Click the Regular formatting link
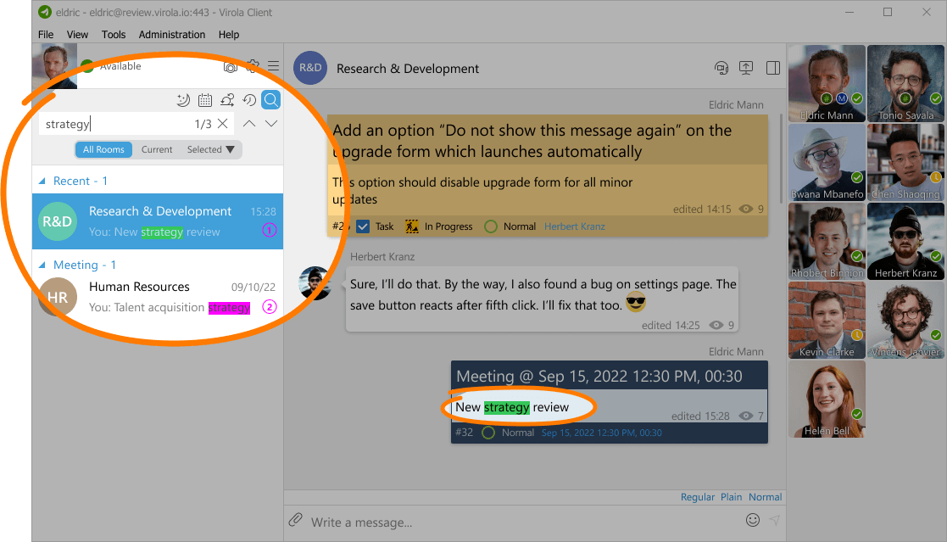 click(x=697, y=497)
